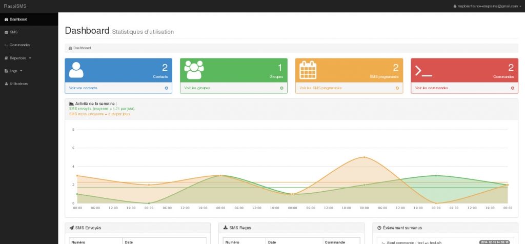This screenshot has height=244, width=525.
Task: Expand the Logs sidebar menu
Action: pyautogui.click(x=29, y=71)
